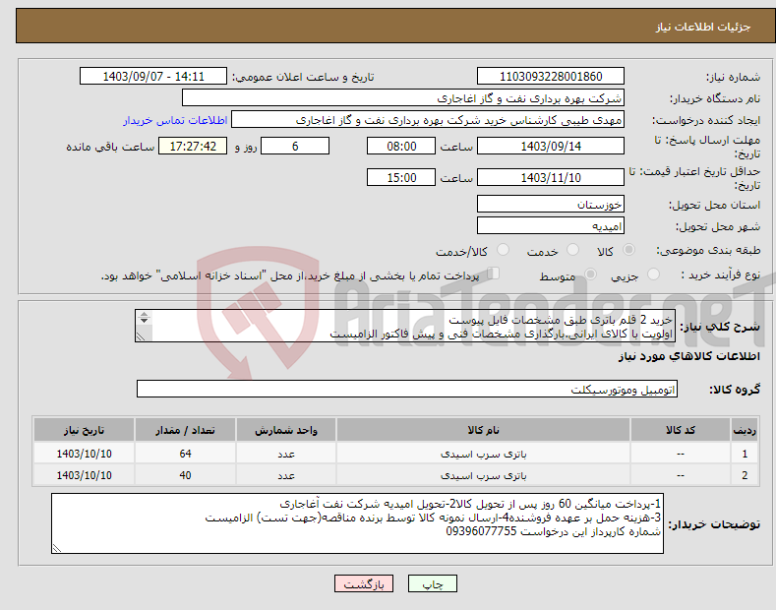Toggle the Islamic treasury payment checkbox
This screenshot has width=776, height=610.
click(x=494, y=274)
